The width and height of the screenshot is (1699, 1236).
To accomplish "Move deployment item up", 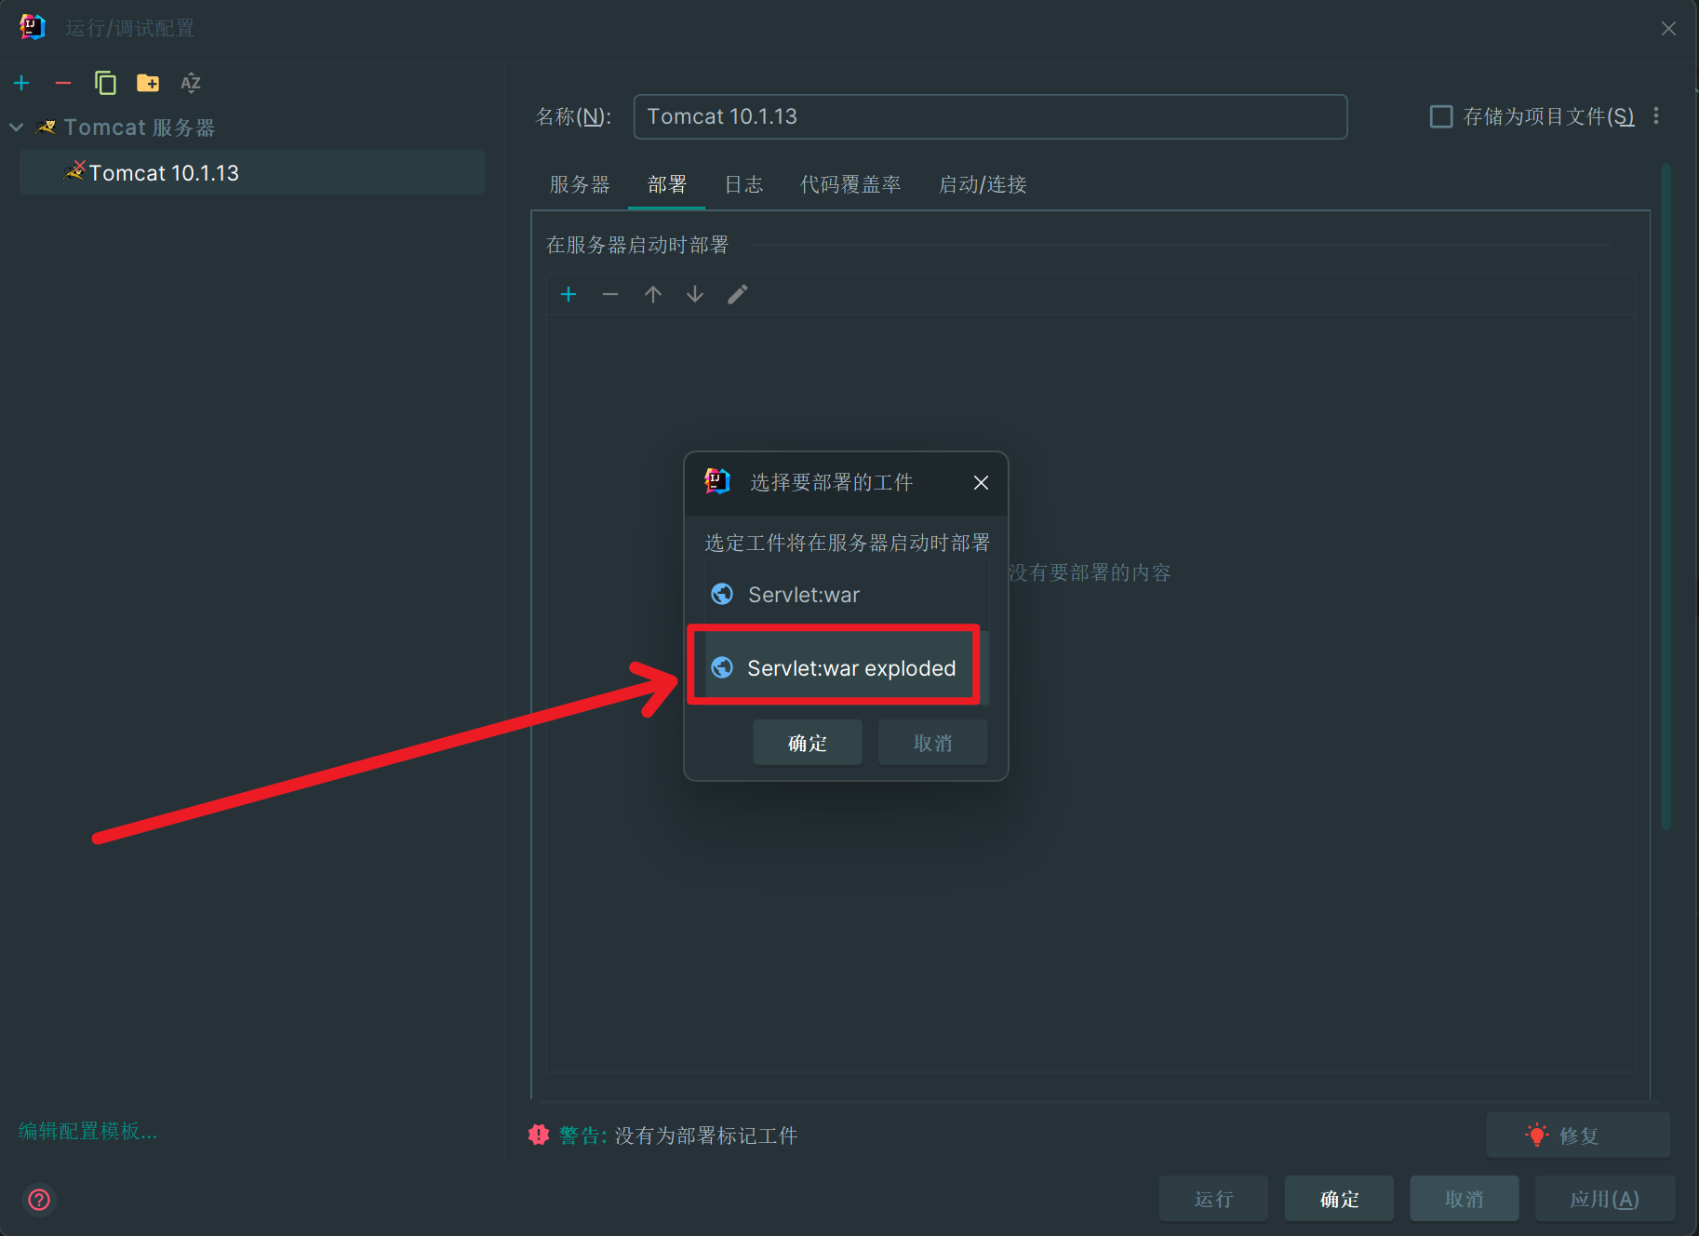I will click(653, 294).
